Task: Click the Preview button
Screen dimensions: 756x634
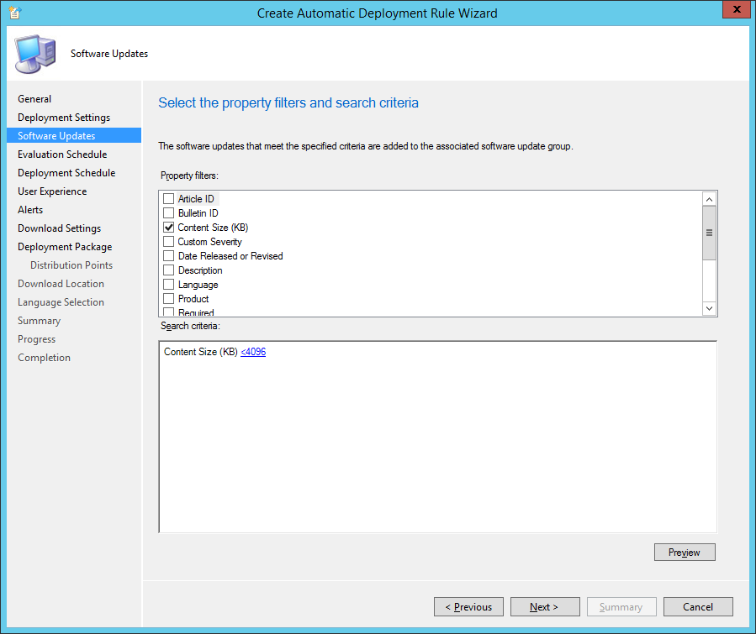Action: [x=685, y=553]
